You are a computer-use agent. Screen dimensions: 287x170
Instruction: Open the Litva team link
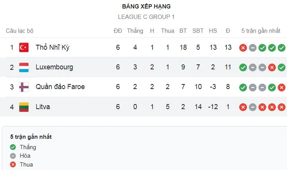pyautogui.click(x=42, y=107)
